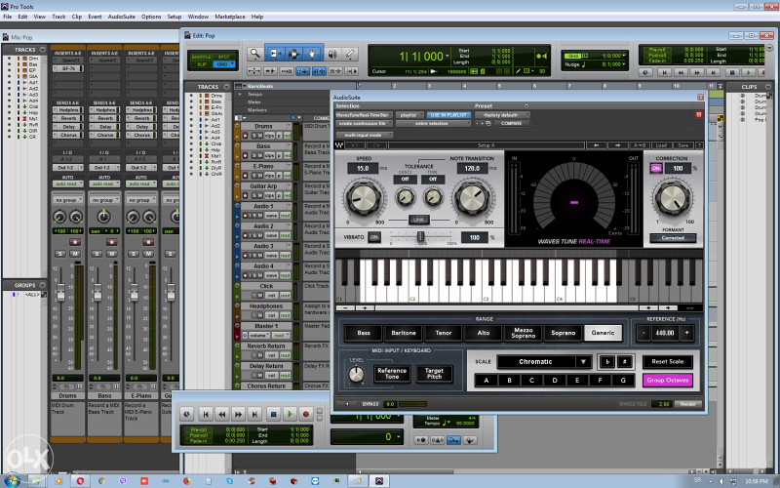Click the plugin redo arrow

(x=376, y=145)
